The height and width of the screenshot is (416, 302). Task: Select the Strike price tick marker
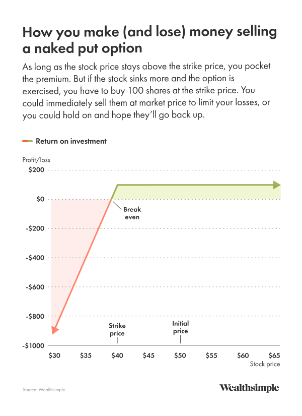pyautogui.click(x=117, y=341)
